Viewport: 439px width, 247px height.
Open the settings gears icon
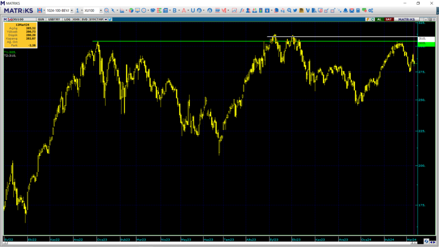click(x=370, y=10)
